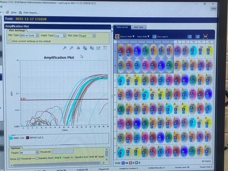Switch to the Well Table tab
Screen dimensions: 228x171
pyautogui.click(x=138, y=27)
